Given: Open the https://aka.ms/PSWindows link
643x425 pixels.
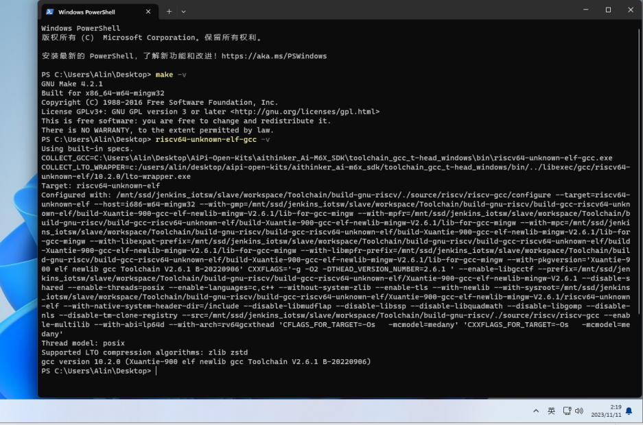Looking at the screenshot, I should [274, 56].
